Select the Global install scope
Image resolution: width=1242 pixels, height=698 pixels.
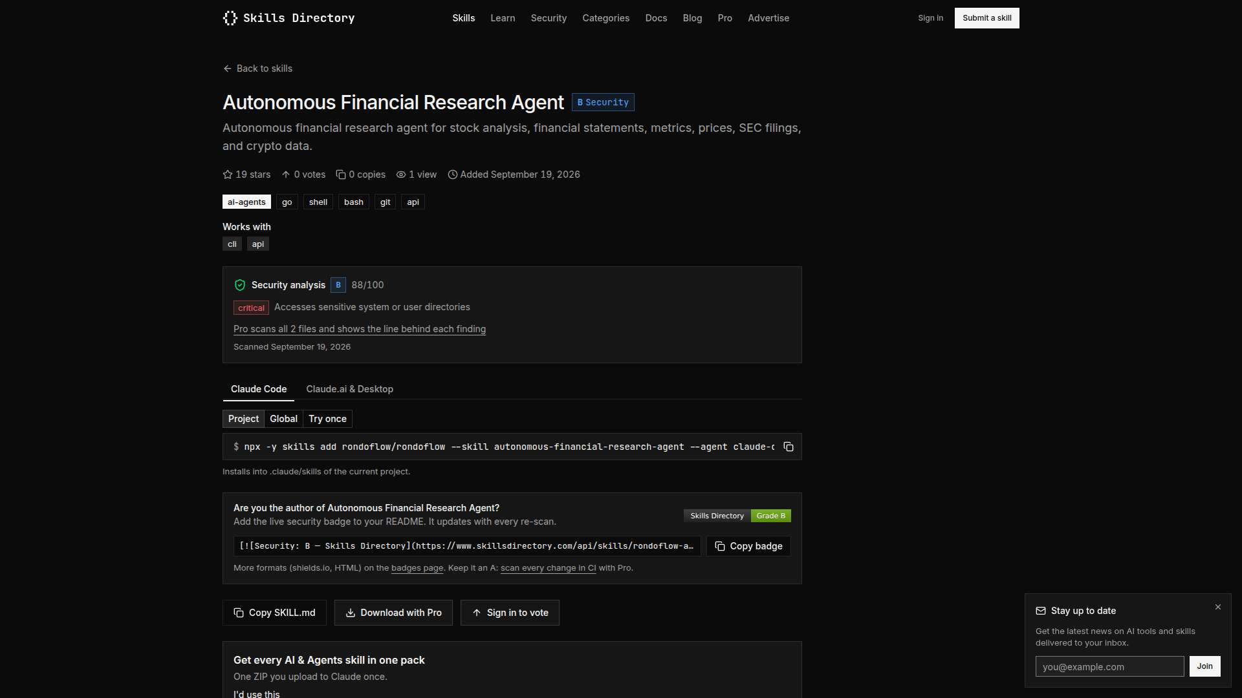click(283, 419)
